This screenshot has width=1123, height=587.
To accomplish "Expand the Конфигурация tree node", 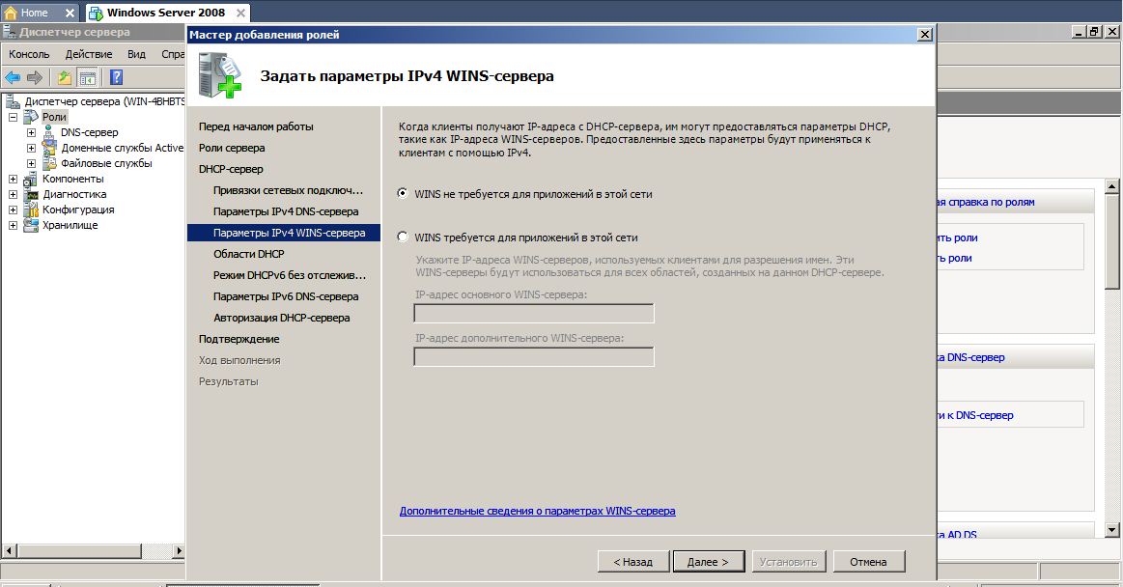I will pos(13,210).
